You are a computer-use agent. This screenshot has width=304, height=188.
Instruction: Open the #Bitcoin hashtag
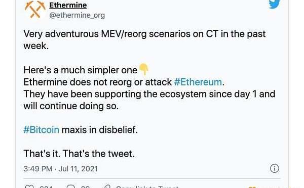tap(42, 129)
